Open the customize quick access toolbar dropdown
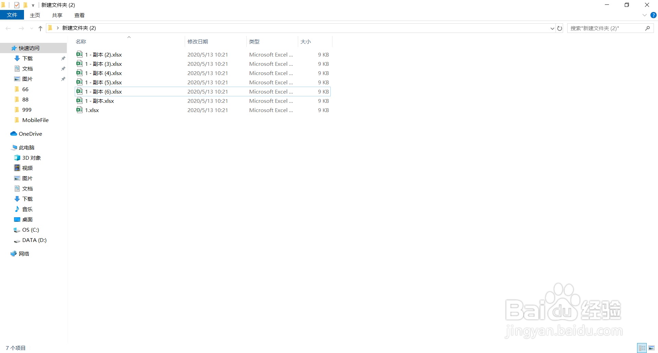Image resolution: width=658 pixels, height=353 pixels. (33, 5)
